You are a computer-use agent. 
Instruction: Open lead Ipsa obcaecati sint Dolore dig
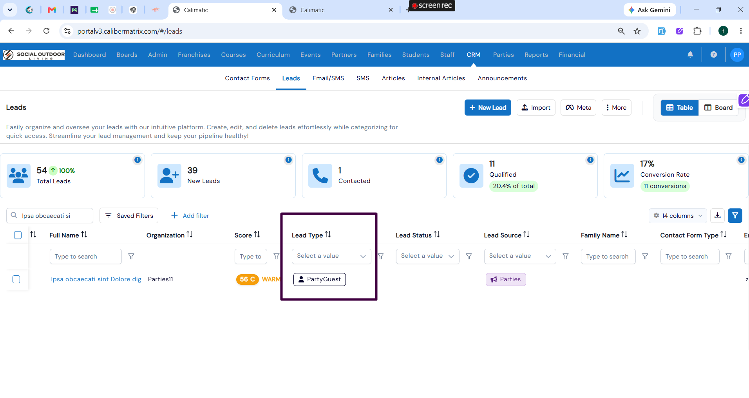pyautogui.click(x=96, y=279)
